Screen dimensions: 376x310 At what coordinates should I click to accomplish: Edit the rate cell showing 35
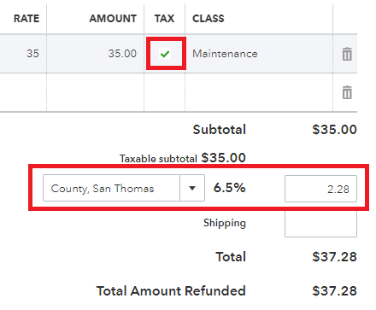point(23,54)
